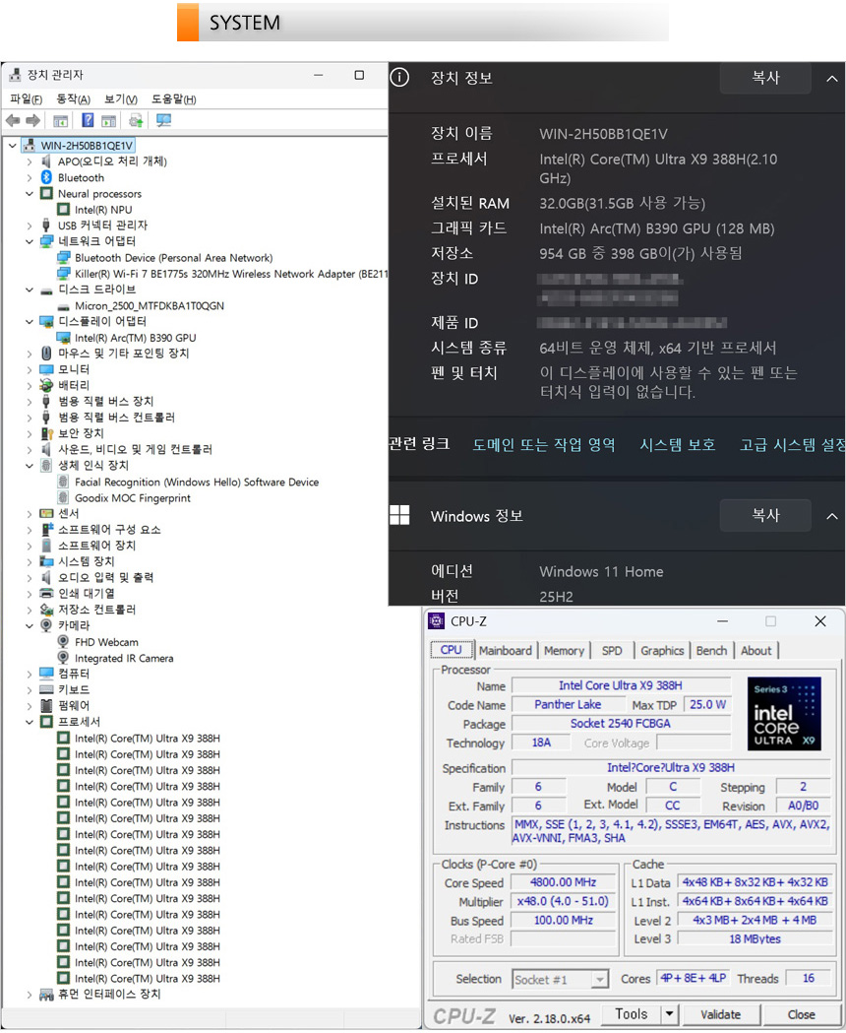Collapse the 장치 정보 section chevron

pos(831,78)
